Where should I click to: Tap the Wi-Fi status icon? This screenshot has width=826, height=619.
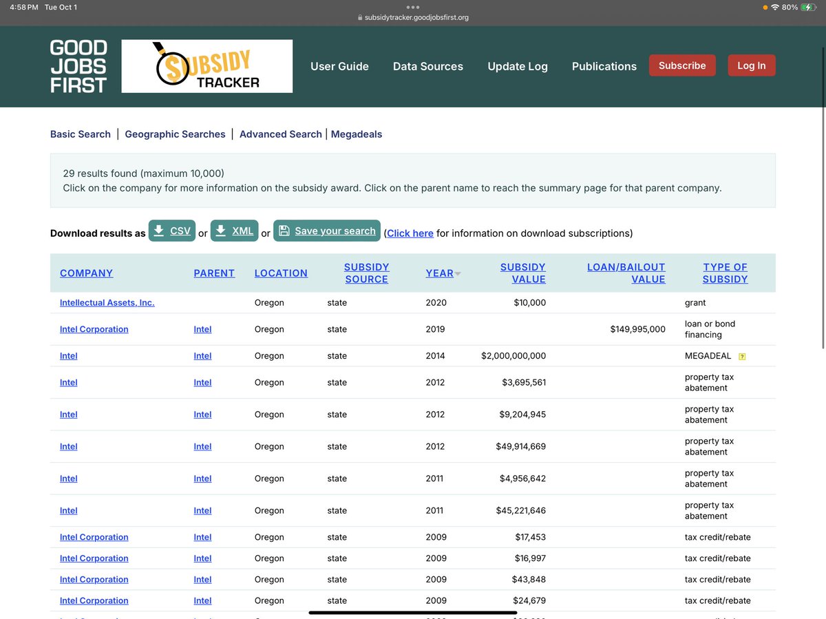click(775, 7)
